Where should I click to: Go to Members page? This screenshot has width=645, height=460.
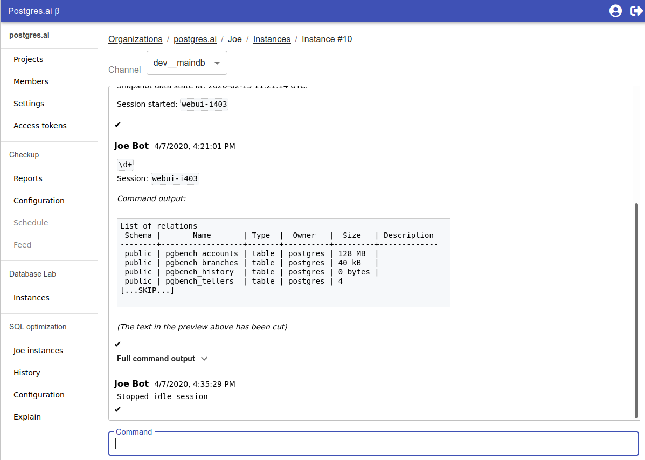coord(31,81)
